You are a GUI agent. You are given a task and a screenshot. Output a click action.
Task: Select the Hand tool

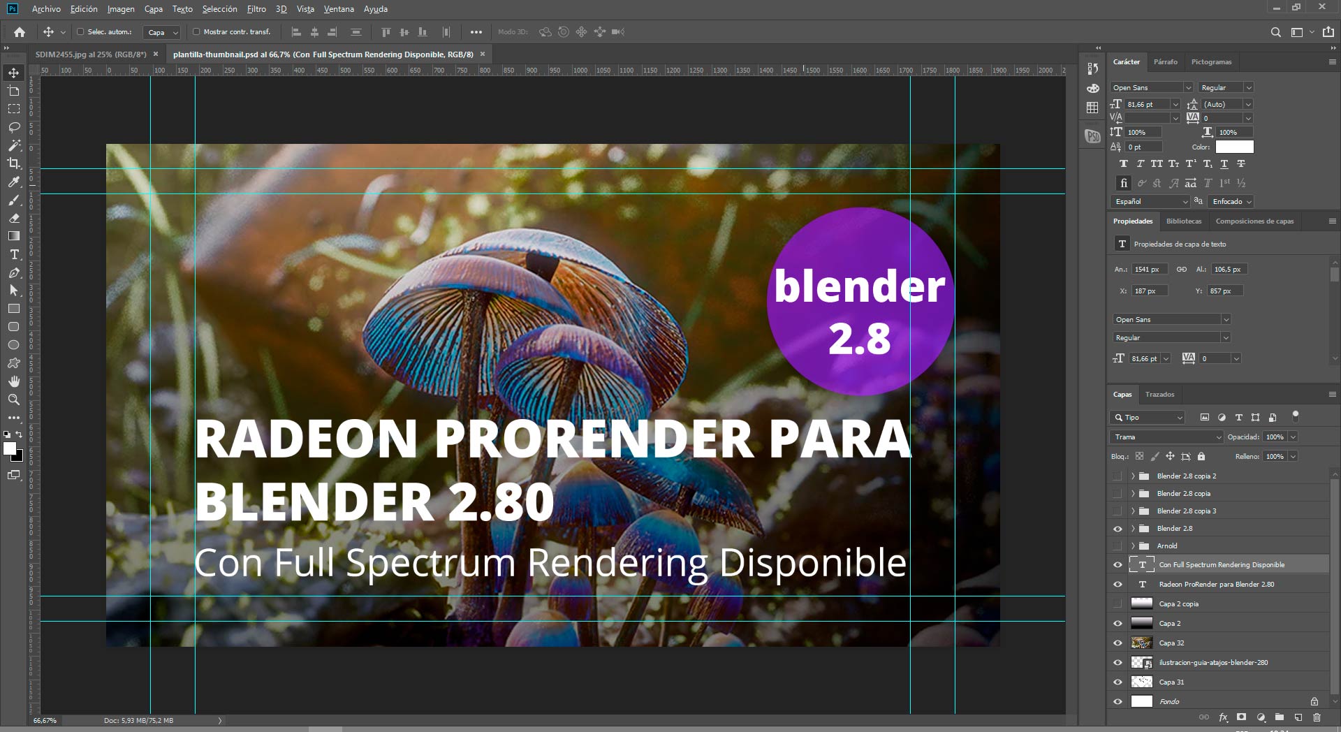(x=14, y=381)
